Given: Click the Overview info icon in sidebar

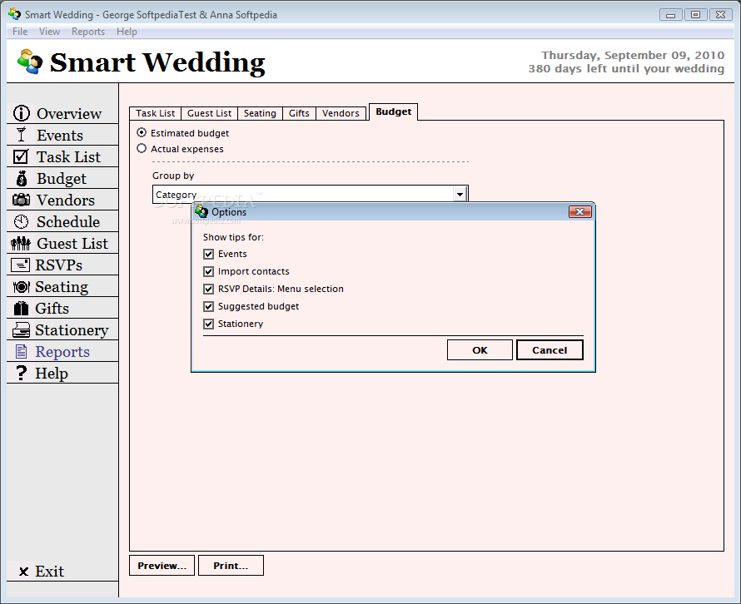Looking at the screenshot, I should (x=22, y=113).
